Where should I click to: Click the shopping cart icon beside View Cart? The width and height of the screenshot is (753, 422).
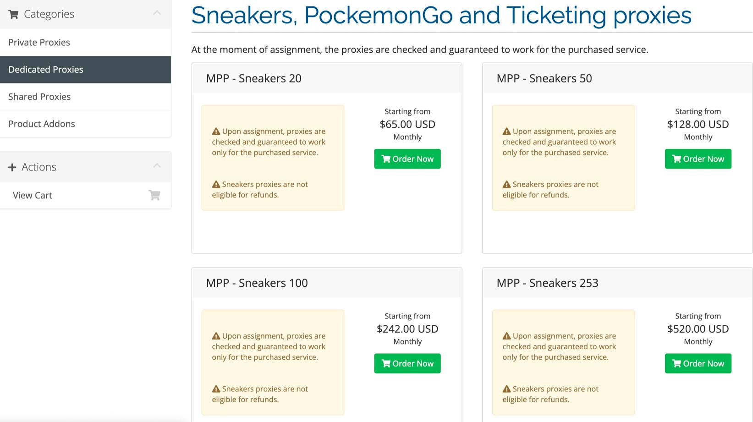click(154, 195)
